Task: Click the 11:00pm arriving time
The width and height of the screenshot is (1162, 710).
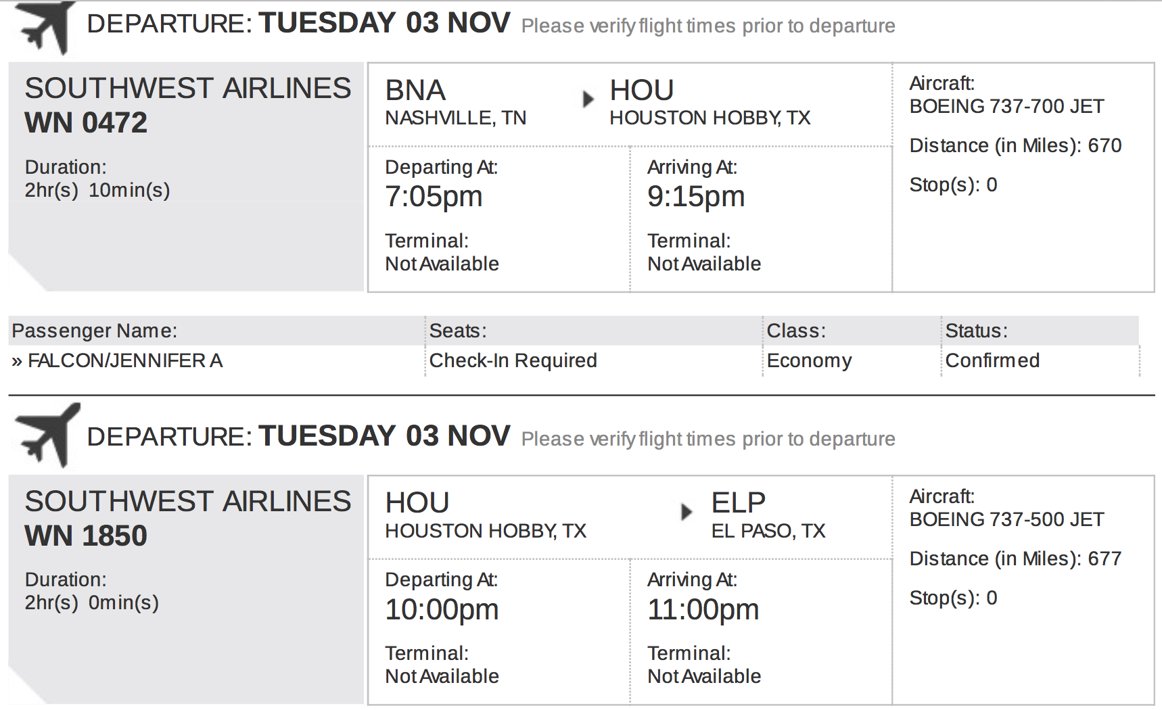Action: click(x=703, y=610)
